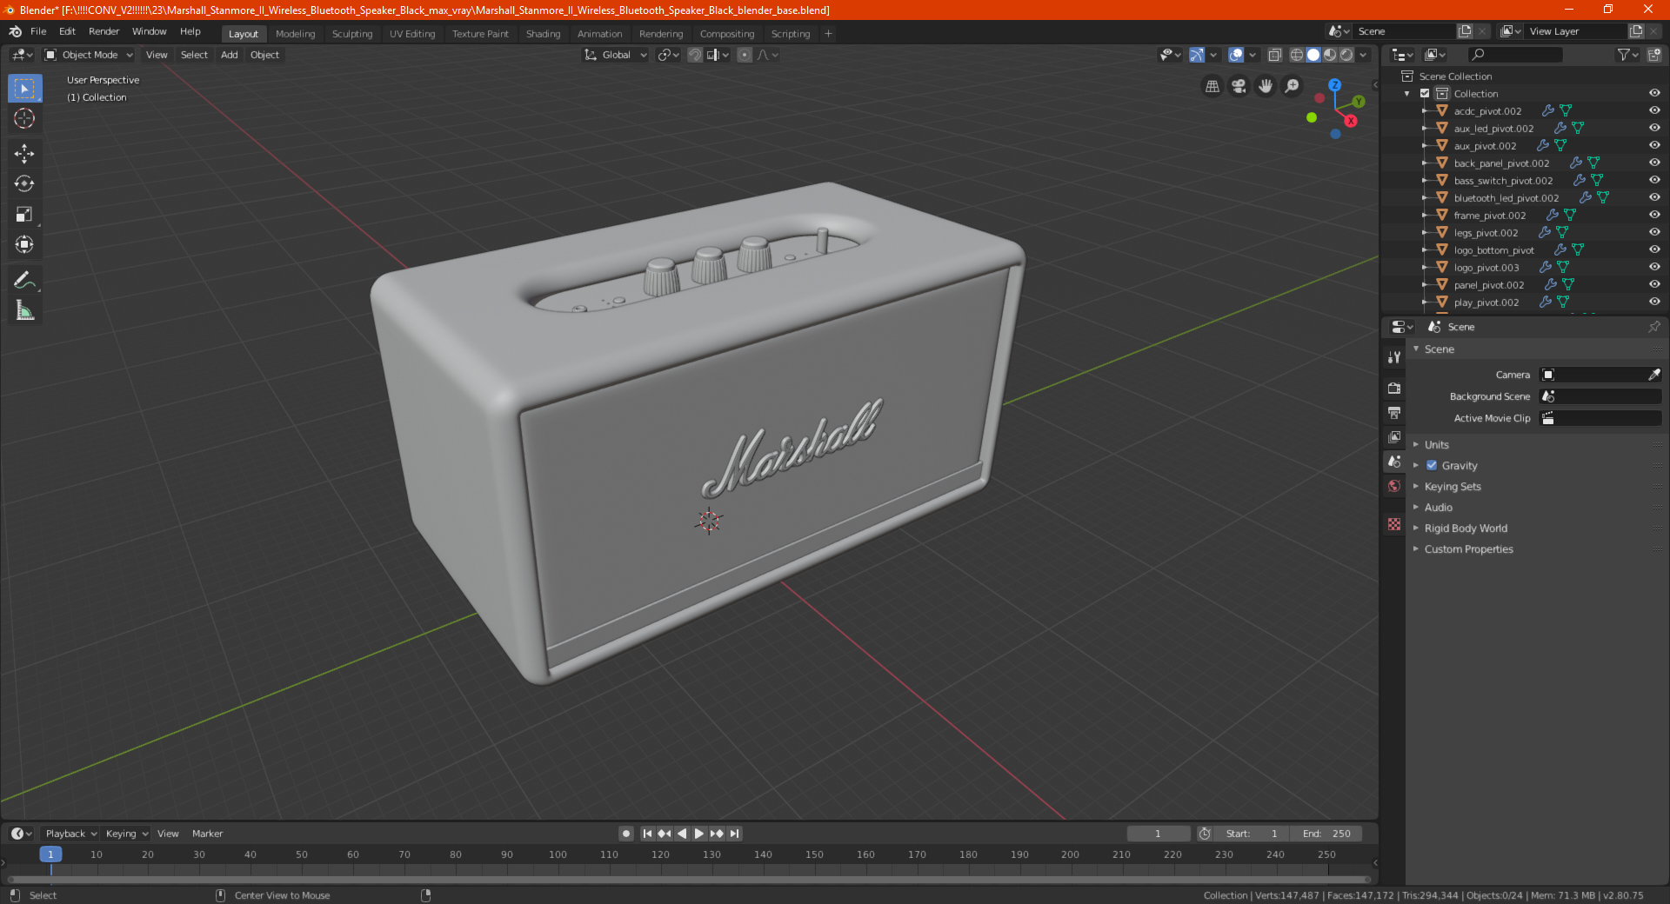Switch to the Modeling workspace tab

point(295,34)
